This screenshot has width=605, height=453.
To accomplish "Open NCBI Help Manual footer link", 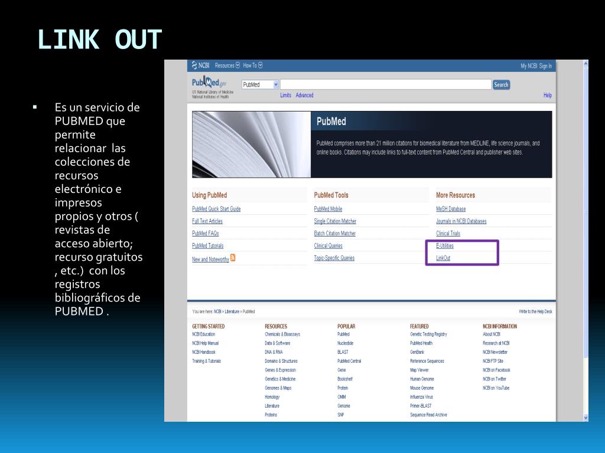I will click(205, 343).
